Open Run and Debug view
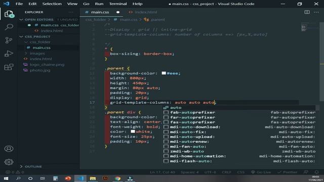 (9, 54)
